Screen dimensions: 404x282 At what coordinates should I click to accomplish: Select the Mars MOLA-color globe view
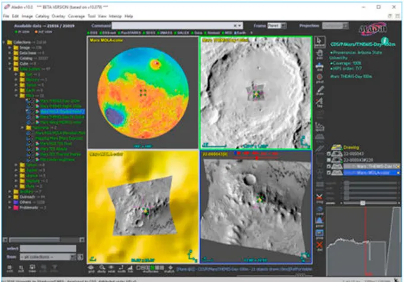143,92
